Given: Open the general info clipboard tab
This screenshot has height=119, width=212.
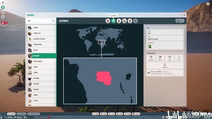Looking at the screenshot, I should click(x=108, y=21).
